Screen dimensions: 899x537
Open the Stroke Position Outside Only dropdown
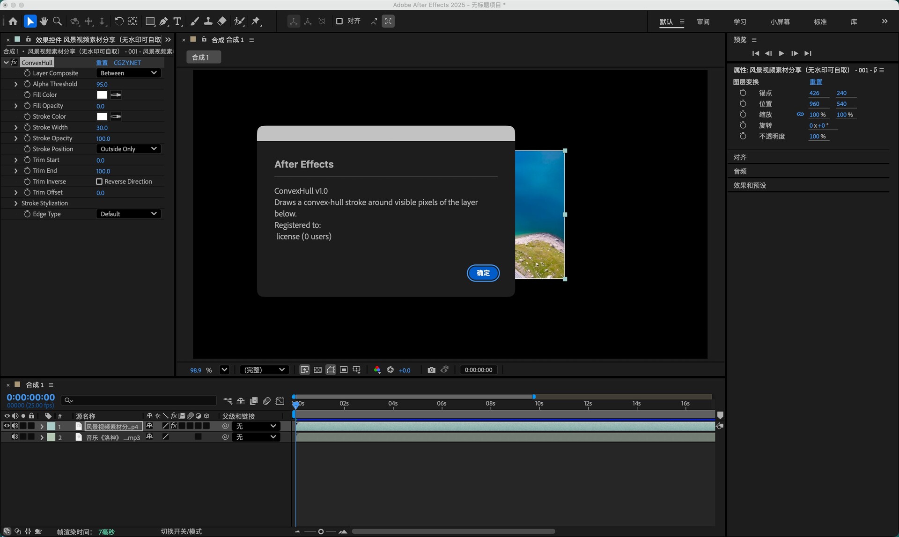129,149
